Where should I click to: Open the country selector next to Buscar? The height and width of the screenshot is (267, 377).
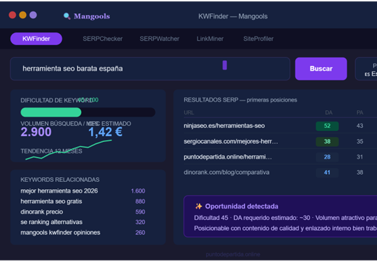click(366, 69)
